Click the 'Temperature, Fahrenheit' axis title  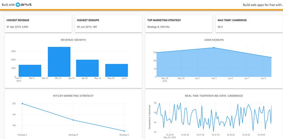point(150,117)
